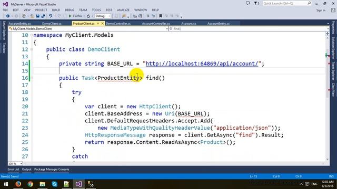Open the Windows Start menu
The image size is (337, 189).
pos(6,184)
